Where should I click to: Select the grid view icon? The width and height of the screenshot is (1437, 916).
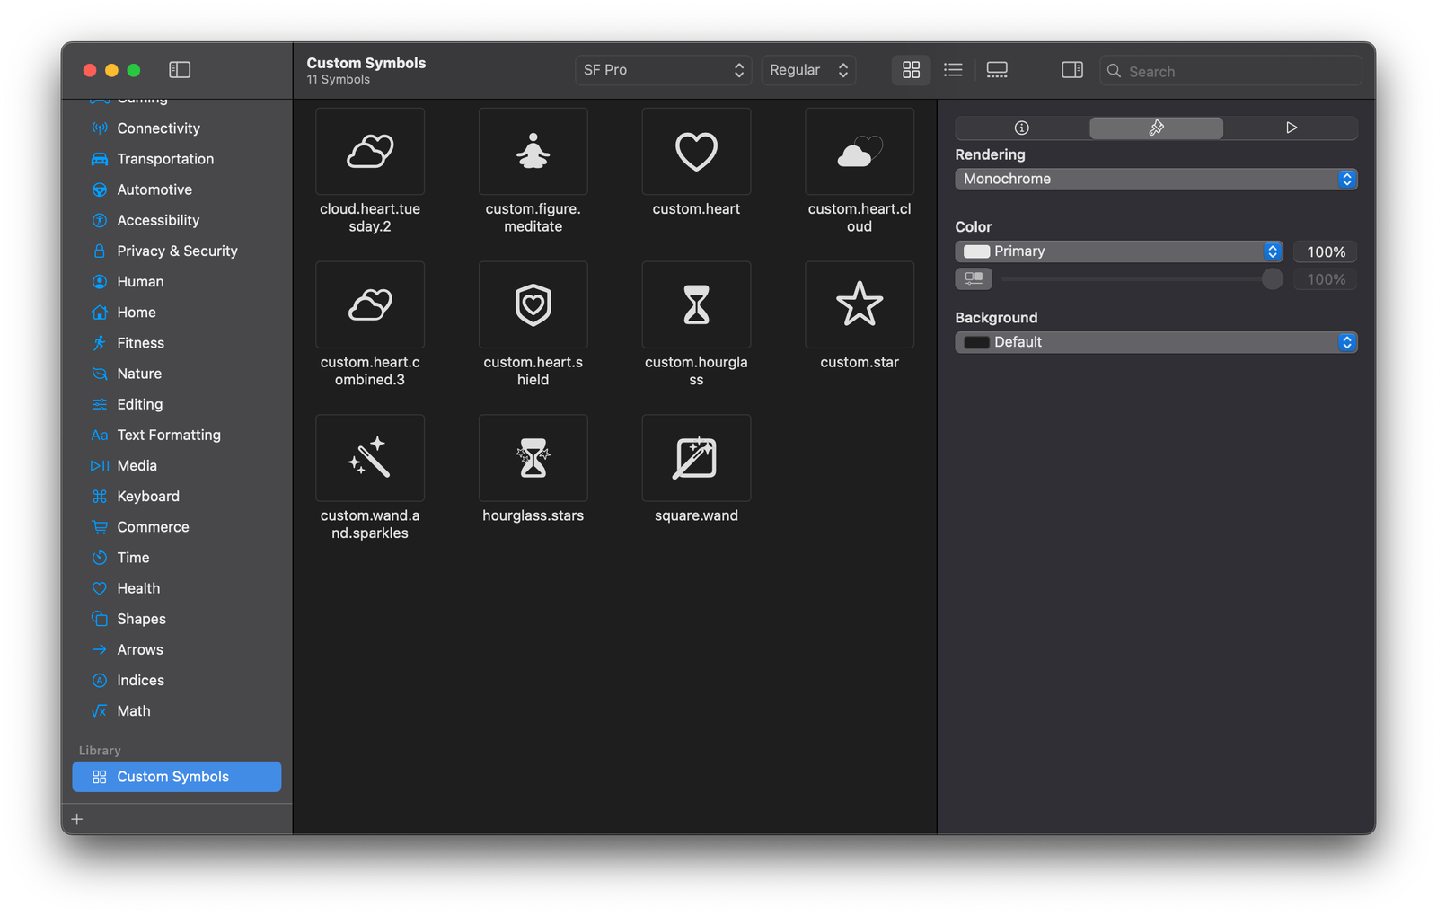click(x=911, y=69)
